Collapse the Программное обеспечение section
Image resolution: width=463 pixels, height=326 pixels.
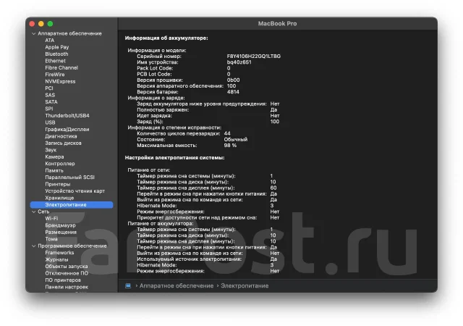click(x=34, y=246)
